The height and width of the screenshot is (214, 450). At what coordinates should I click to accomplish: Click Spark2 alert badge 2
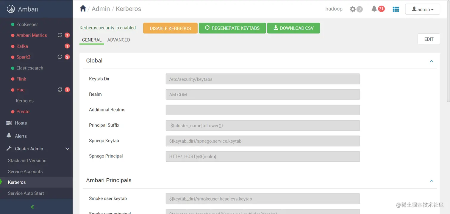pos(67,57)
